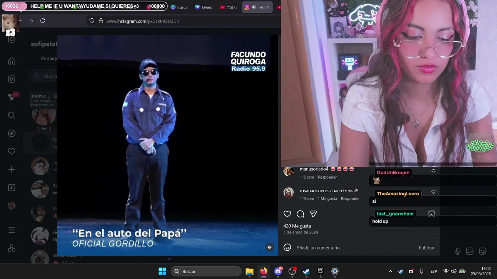The image size is (497, 279).
Task: Open profile avatar icon in Instagram sidebar
Action: 12,206
